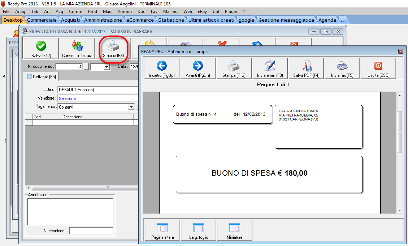
Task: Open the ? help menu
Action: pos(244,12)
